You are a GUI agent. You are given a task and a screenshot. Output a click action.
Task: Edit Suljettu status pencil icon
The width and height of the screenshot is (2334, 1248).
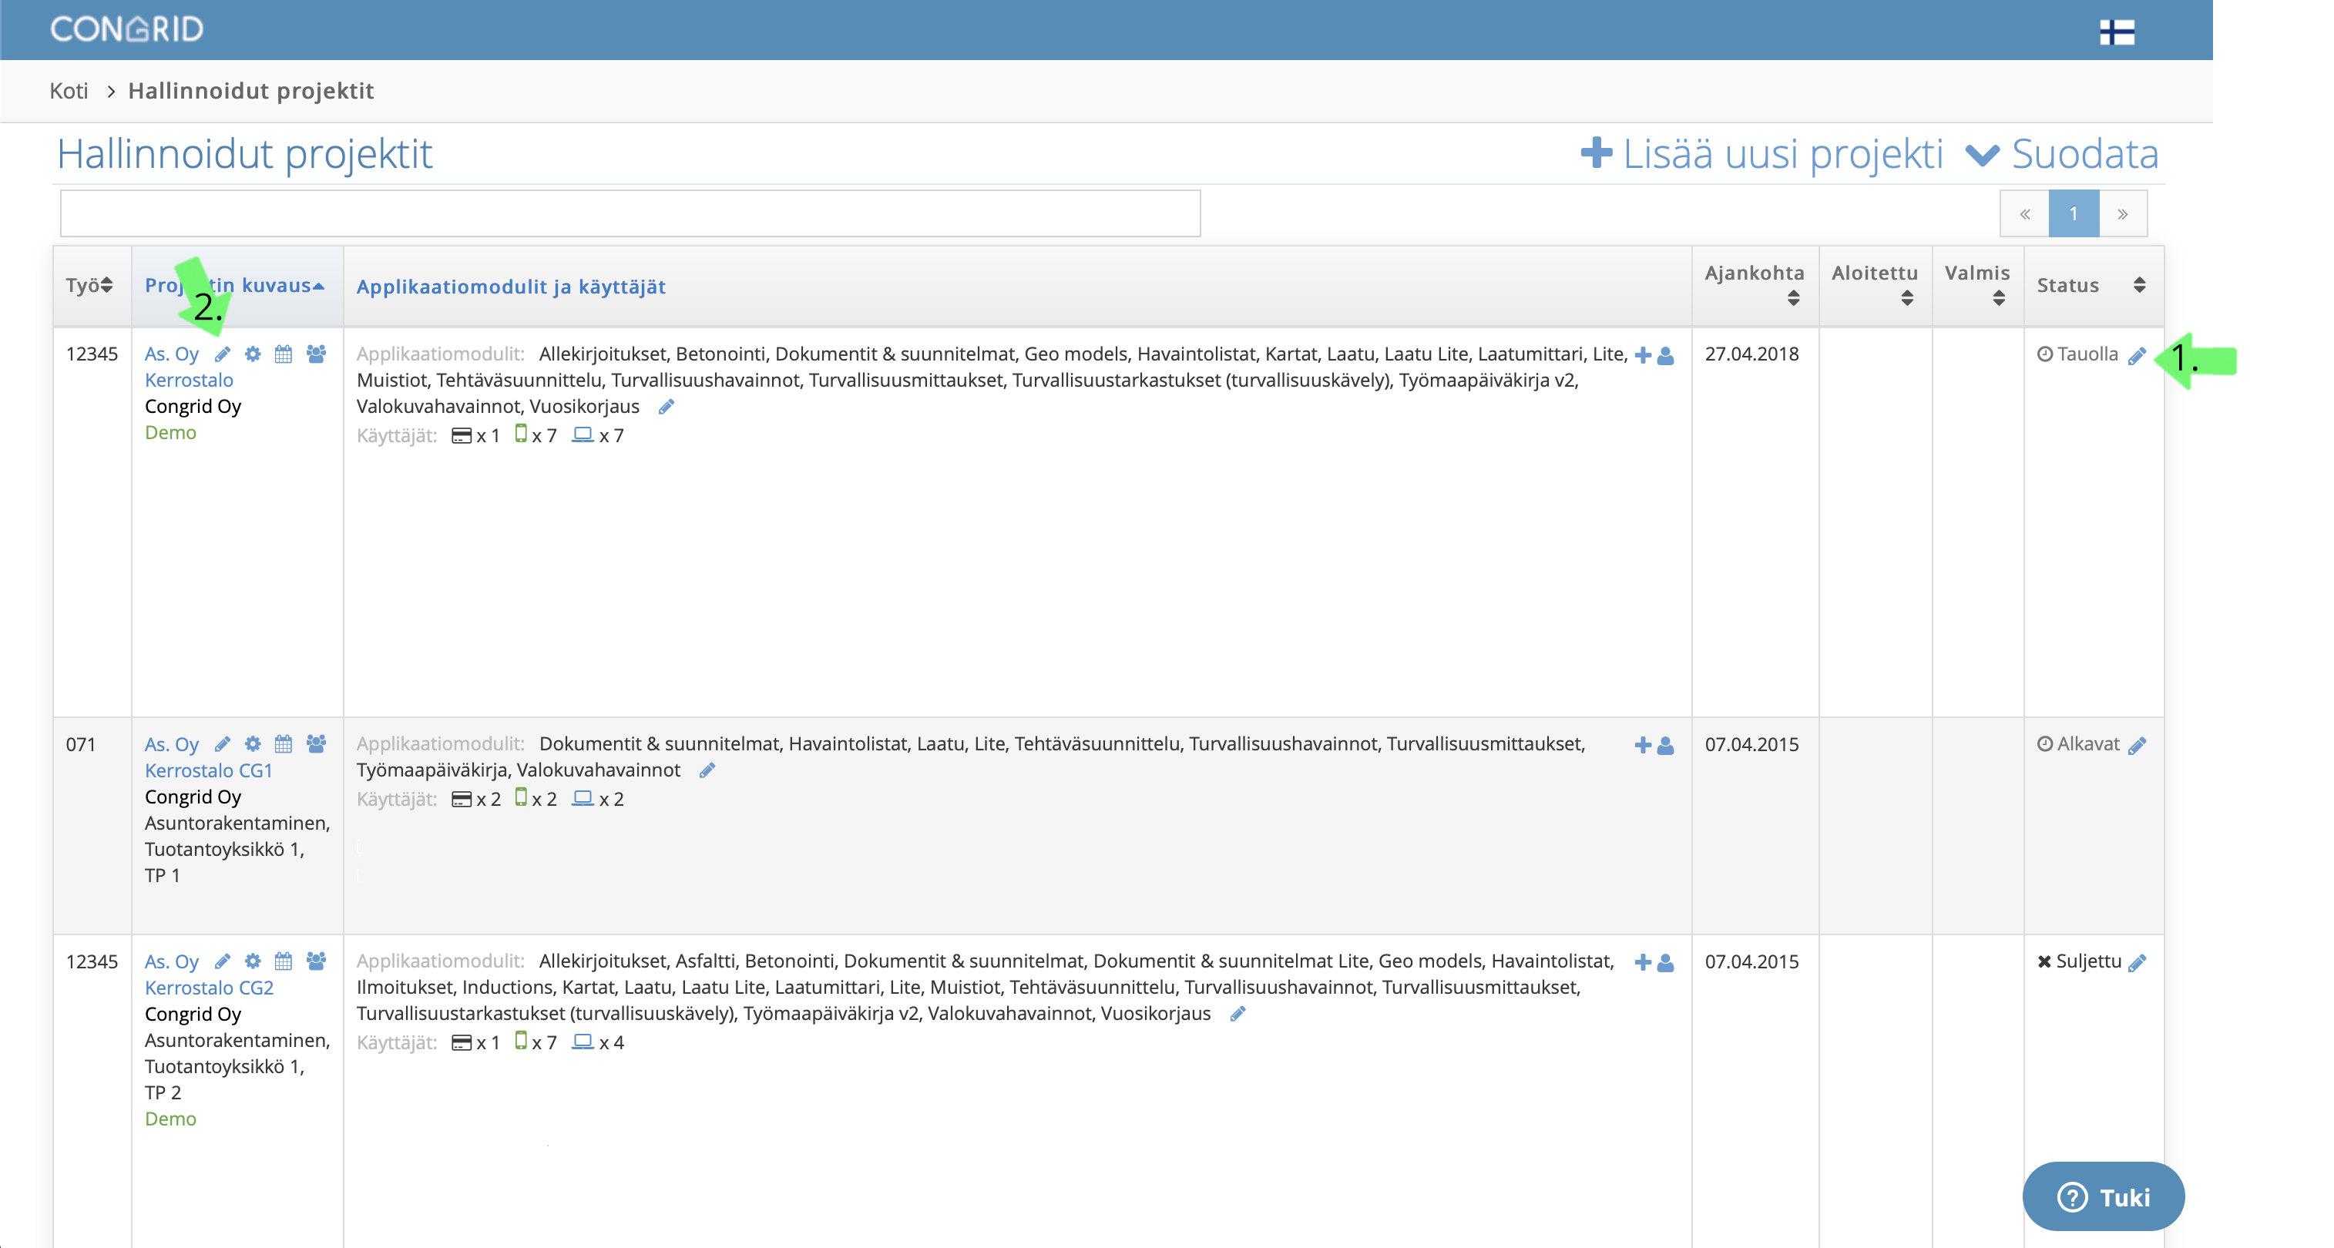[x=2138, y=962]
